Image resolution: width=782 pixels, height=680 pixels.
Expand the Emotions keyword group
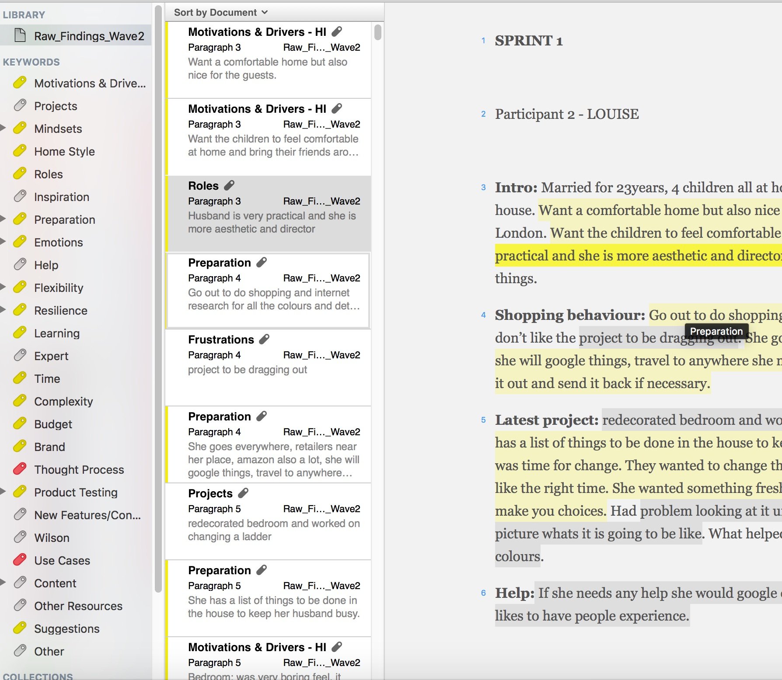pos(3,242)
